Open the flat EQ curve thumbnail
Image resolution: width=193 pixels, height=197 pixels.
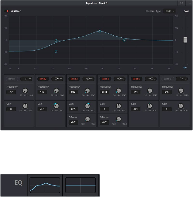pyautogui.click(x=80, y=185)
